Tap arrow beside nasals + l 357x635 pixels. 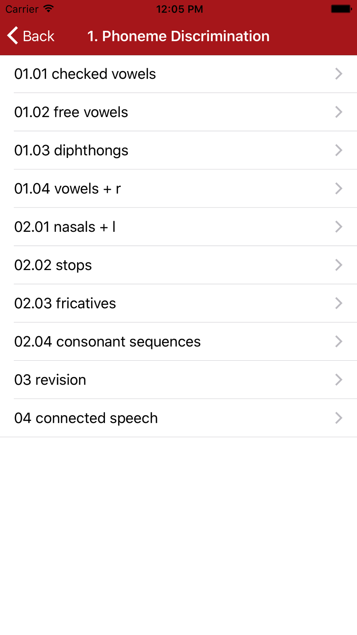pyautogui.click(x=338, y=227)
